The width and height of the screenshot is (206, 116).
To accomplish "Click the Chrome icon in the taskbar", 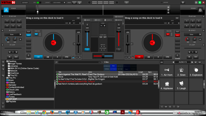I will pyautogui.click(x=44, y=112).
